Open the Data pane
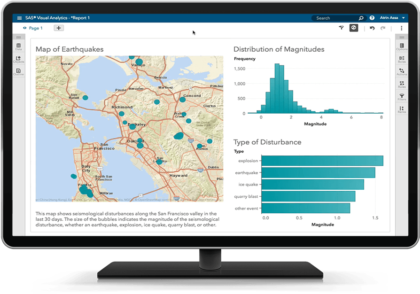The width and height of the screenshot is (420, 294). 18,46
